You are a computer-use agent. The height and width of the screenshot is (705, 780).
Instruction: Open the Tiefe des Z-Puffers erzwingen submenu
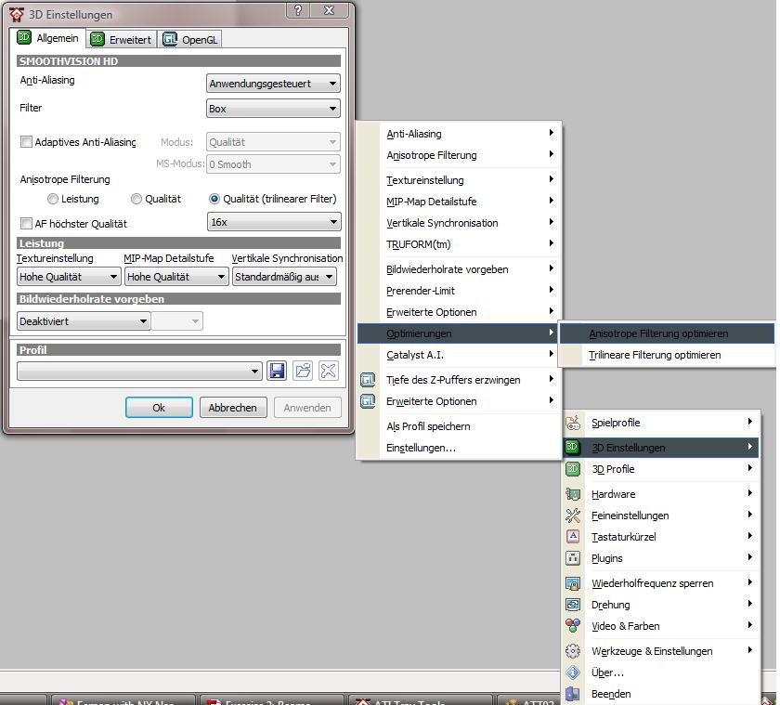[x=460, y=380]
